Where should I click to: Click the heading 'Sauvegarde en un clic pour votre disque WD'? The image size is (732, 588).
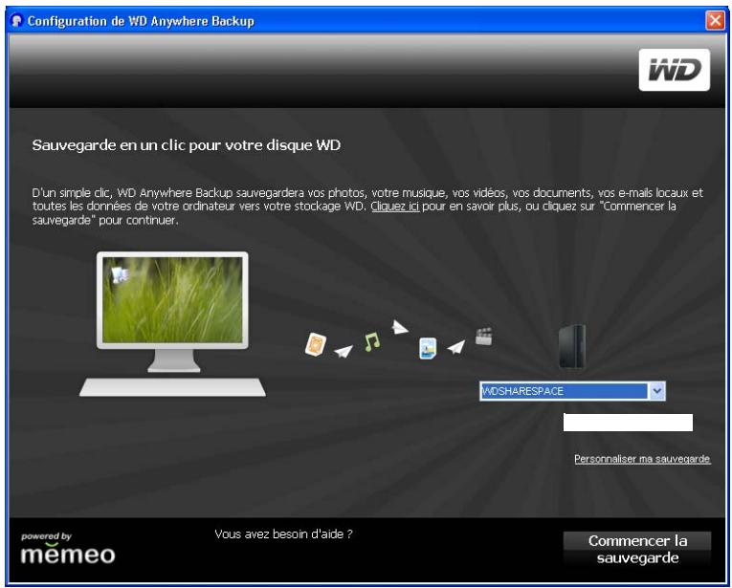coord(187,145)
